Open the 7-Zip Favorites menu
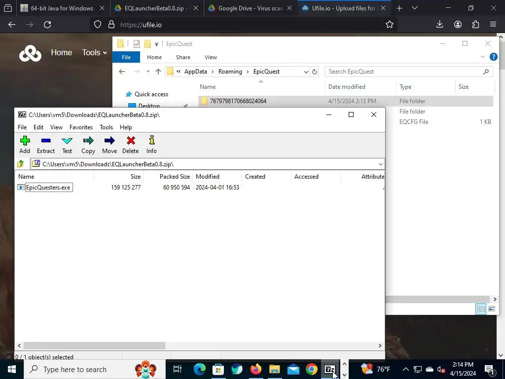This screenshot has width=505, height=379. pyautogui.click(x=81, y=127)
